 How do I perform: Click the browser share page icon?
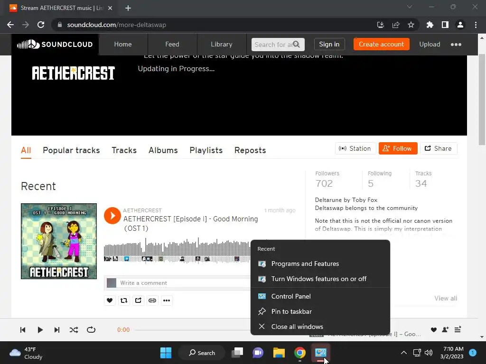(396, 25)
